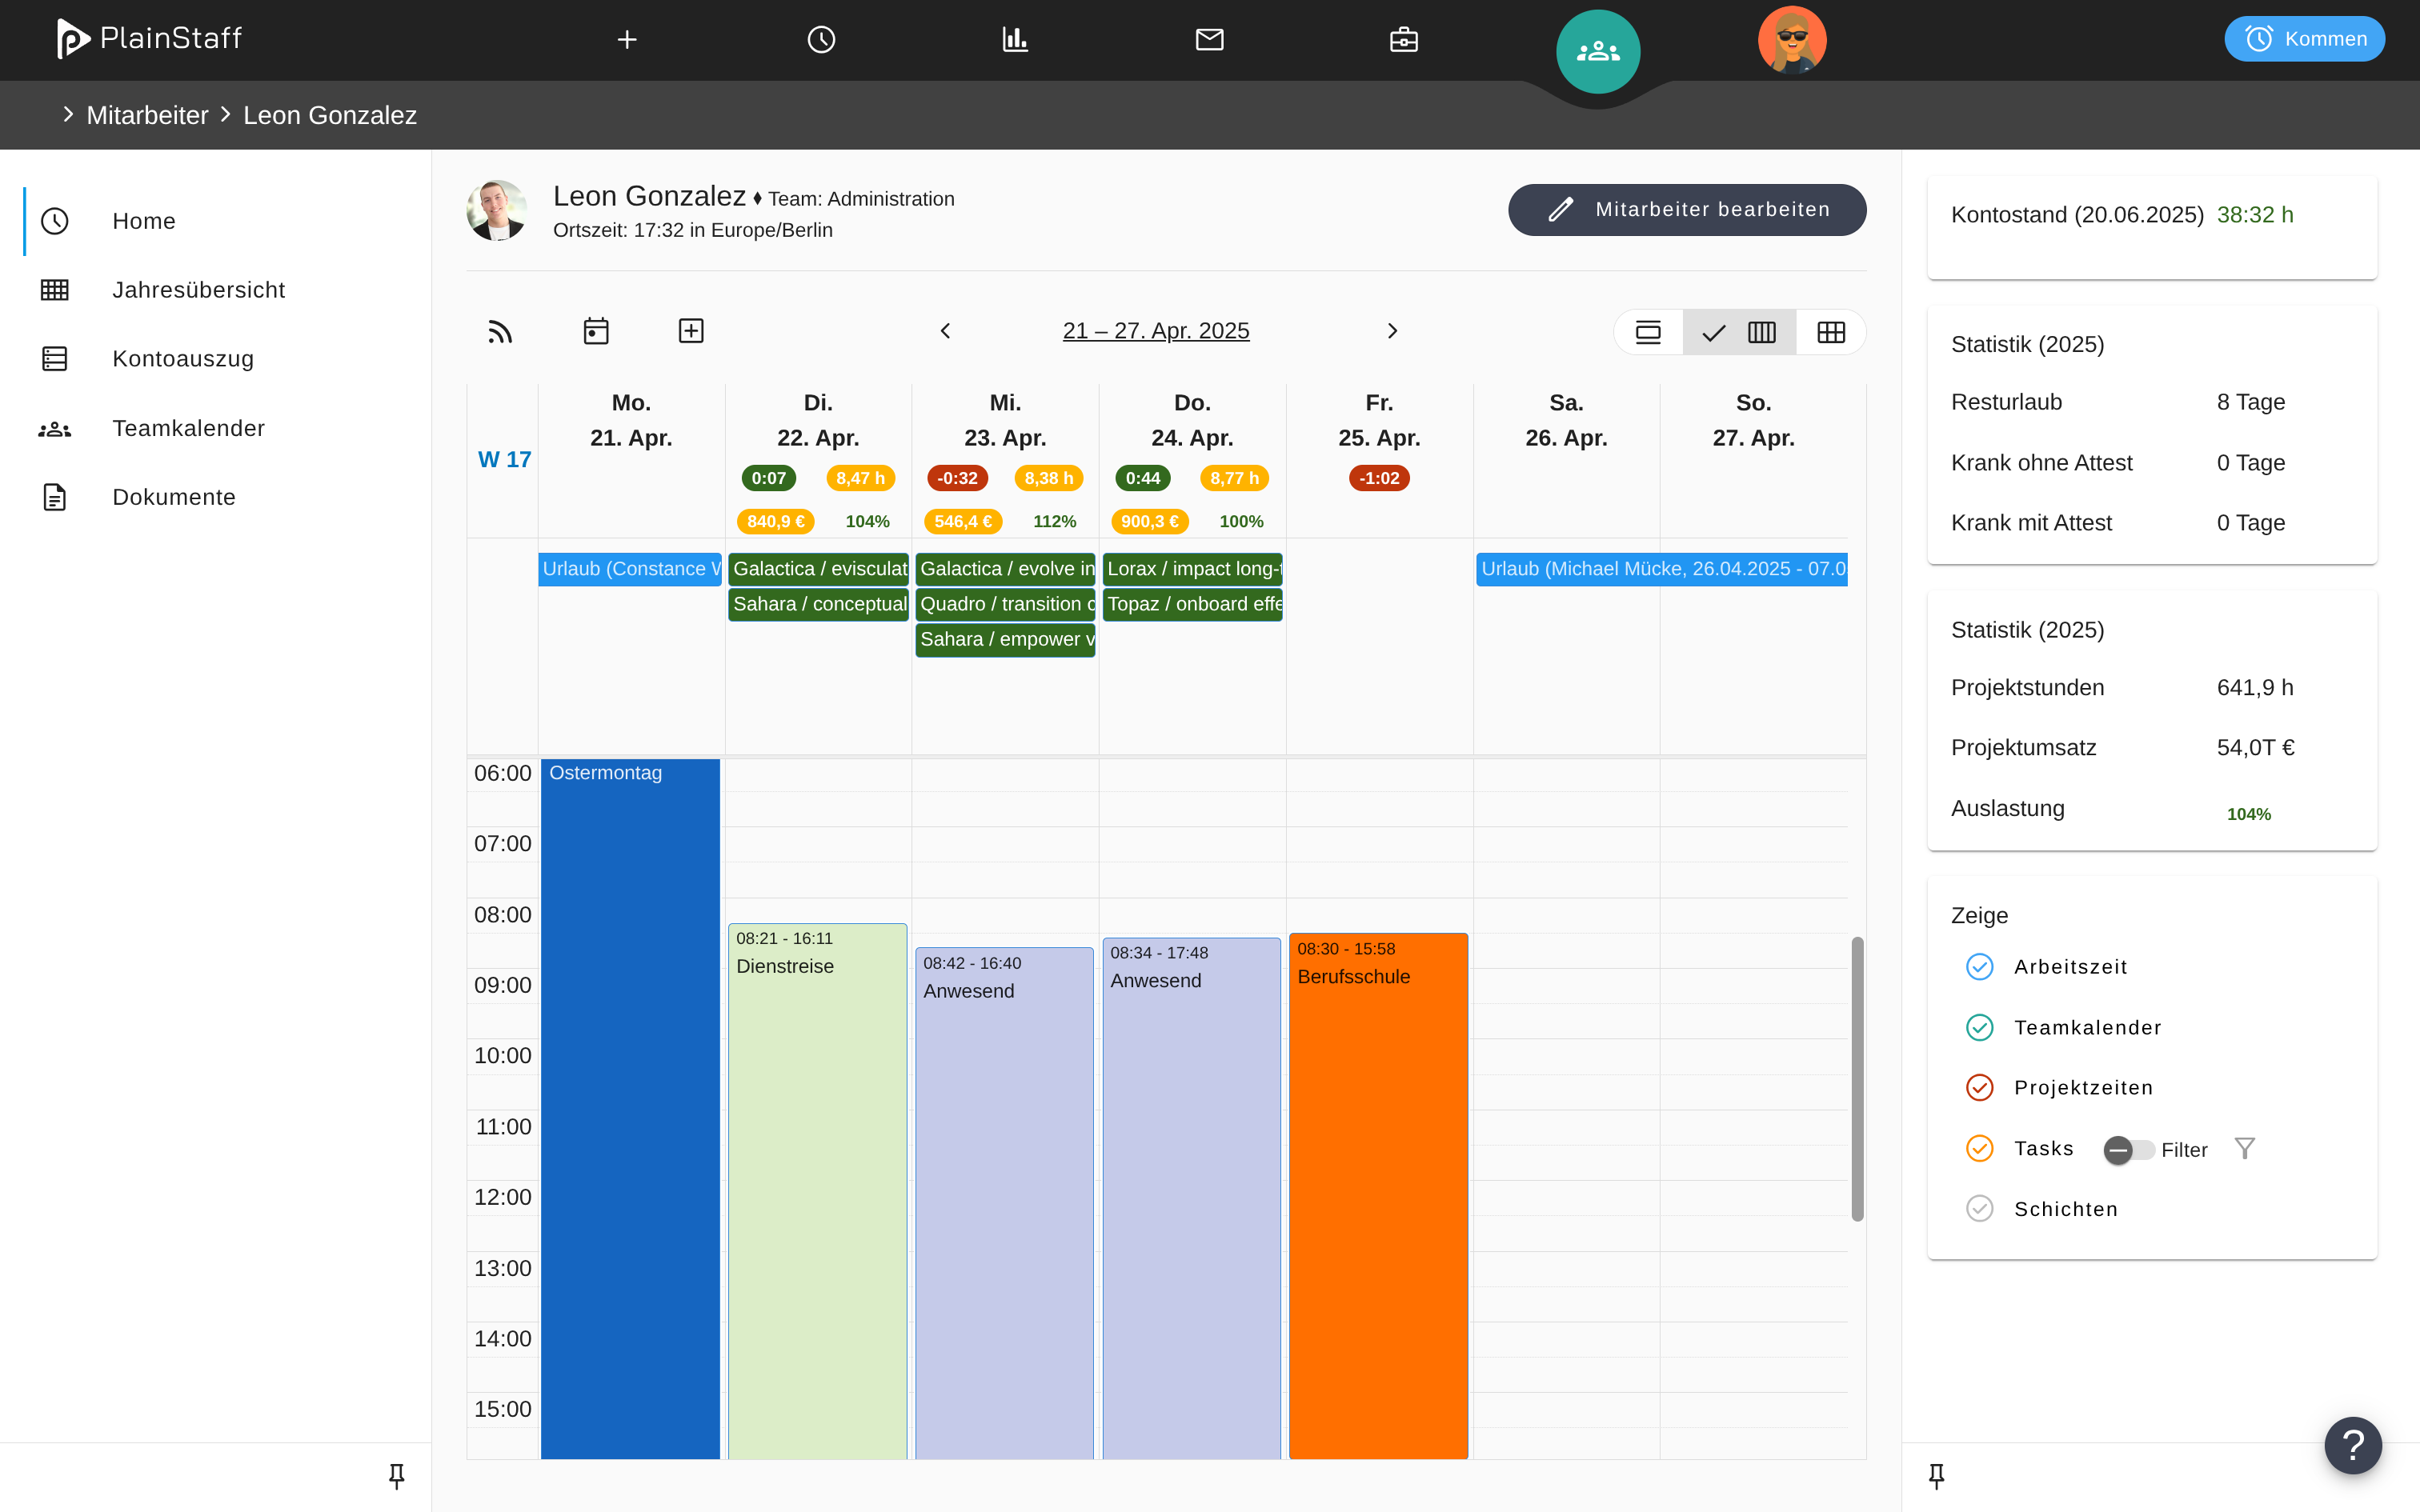2420x1512 pixels.
Task: Click the W 17 week label
Action: (x=504, y=459)
